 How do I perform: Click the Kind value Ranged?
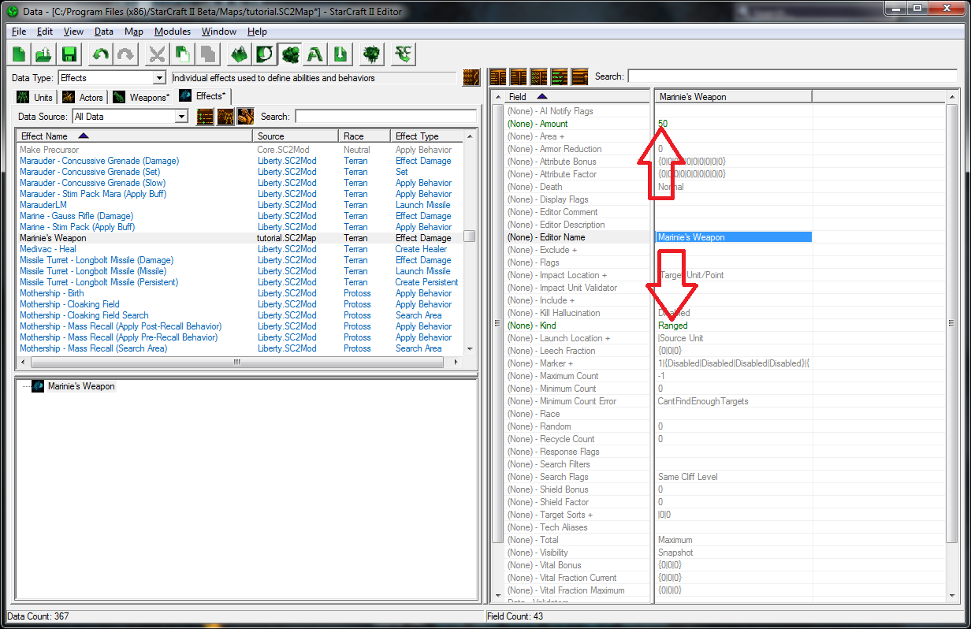click(673, 326)
